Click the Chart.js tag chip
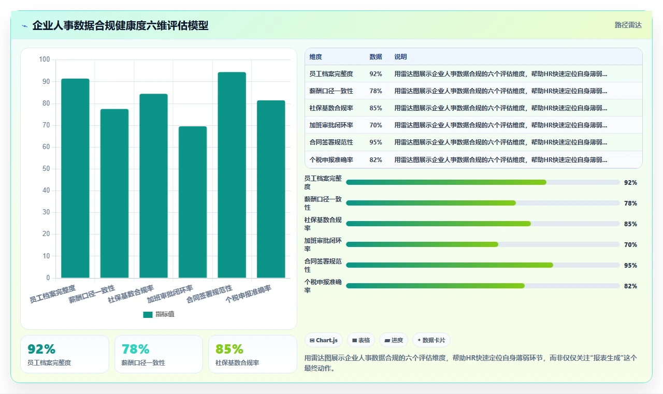 coord(324,340)
